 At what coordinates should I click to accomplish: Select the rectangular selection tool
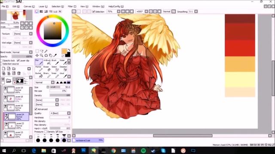click(37, 51)
